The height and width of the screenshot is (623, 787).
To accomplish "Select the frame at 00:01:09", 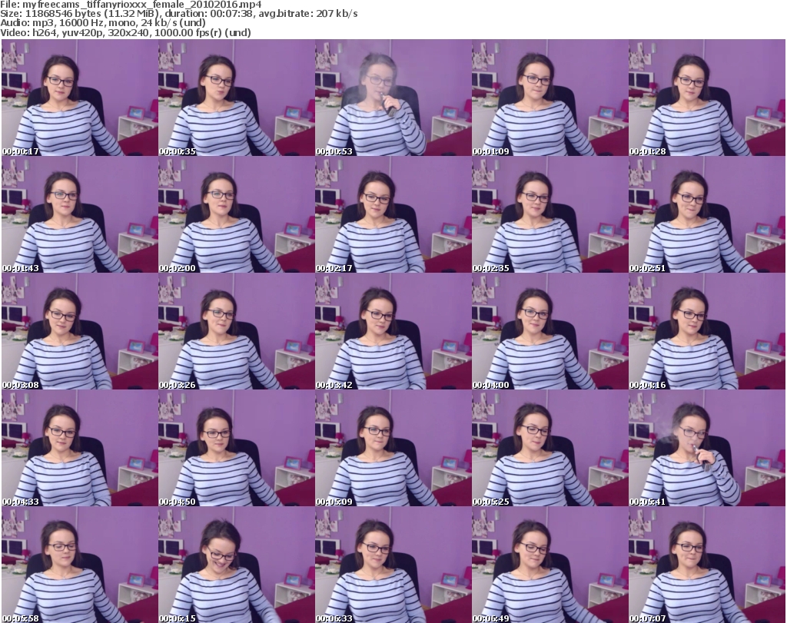I will coord(550,98).
